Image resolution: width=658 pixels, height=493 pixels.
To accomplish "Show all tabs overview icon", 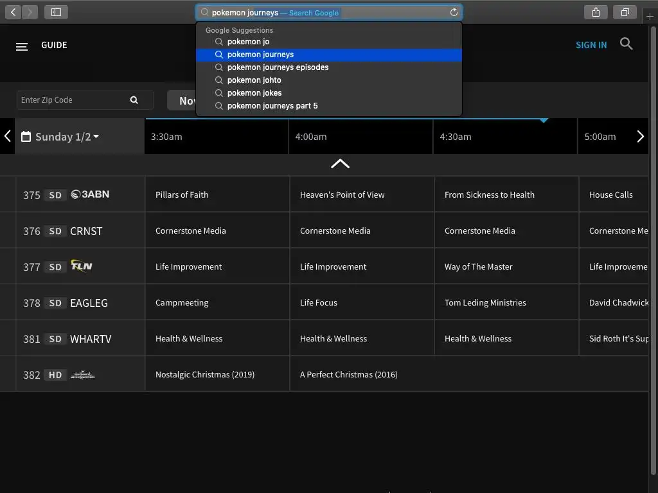I will (625, 12).
